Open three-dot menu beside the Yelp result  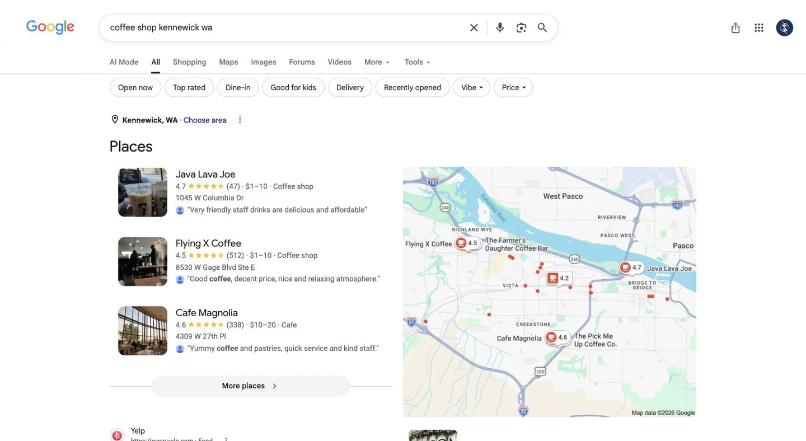[x=226, y=439]
